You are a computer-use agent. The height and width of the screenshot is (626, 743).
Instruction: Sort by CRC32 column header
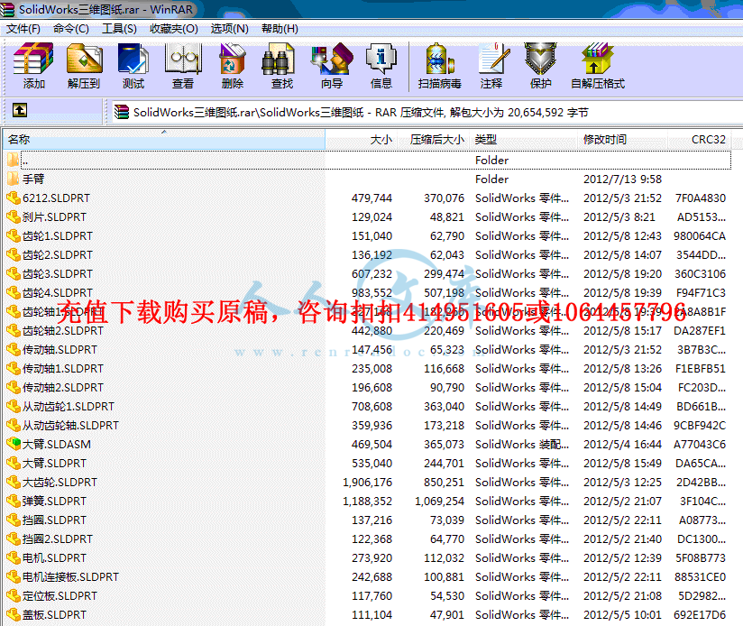coord(700,139)
